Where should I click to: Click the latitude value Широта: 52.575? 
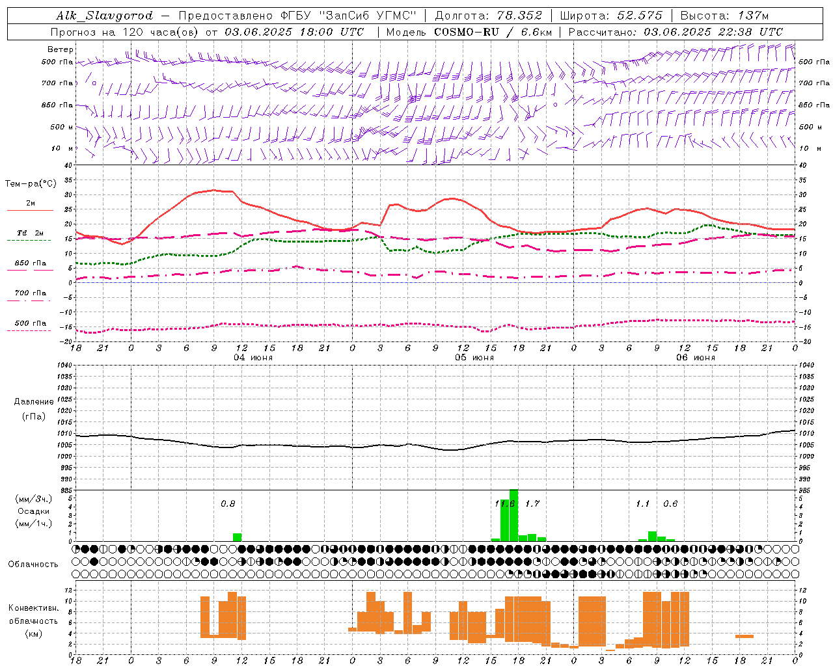click(611, 16)
